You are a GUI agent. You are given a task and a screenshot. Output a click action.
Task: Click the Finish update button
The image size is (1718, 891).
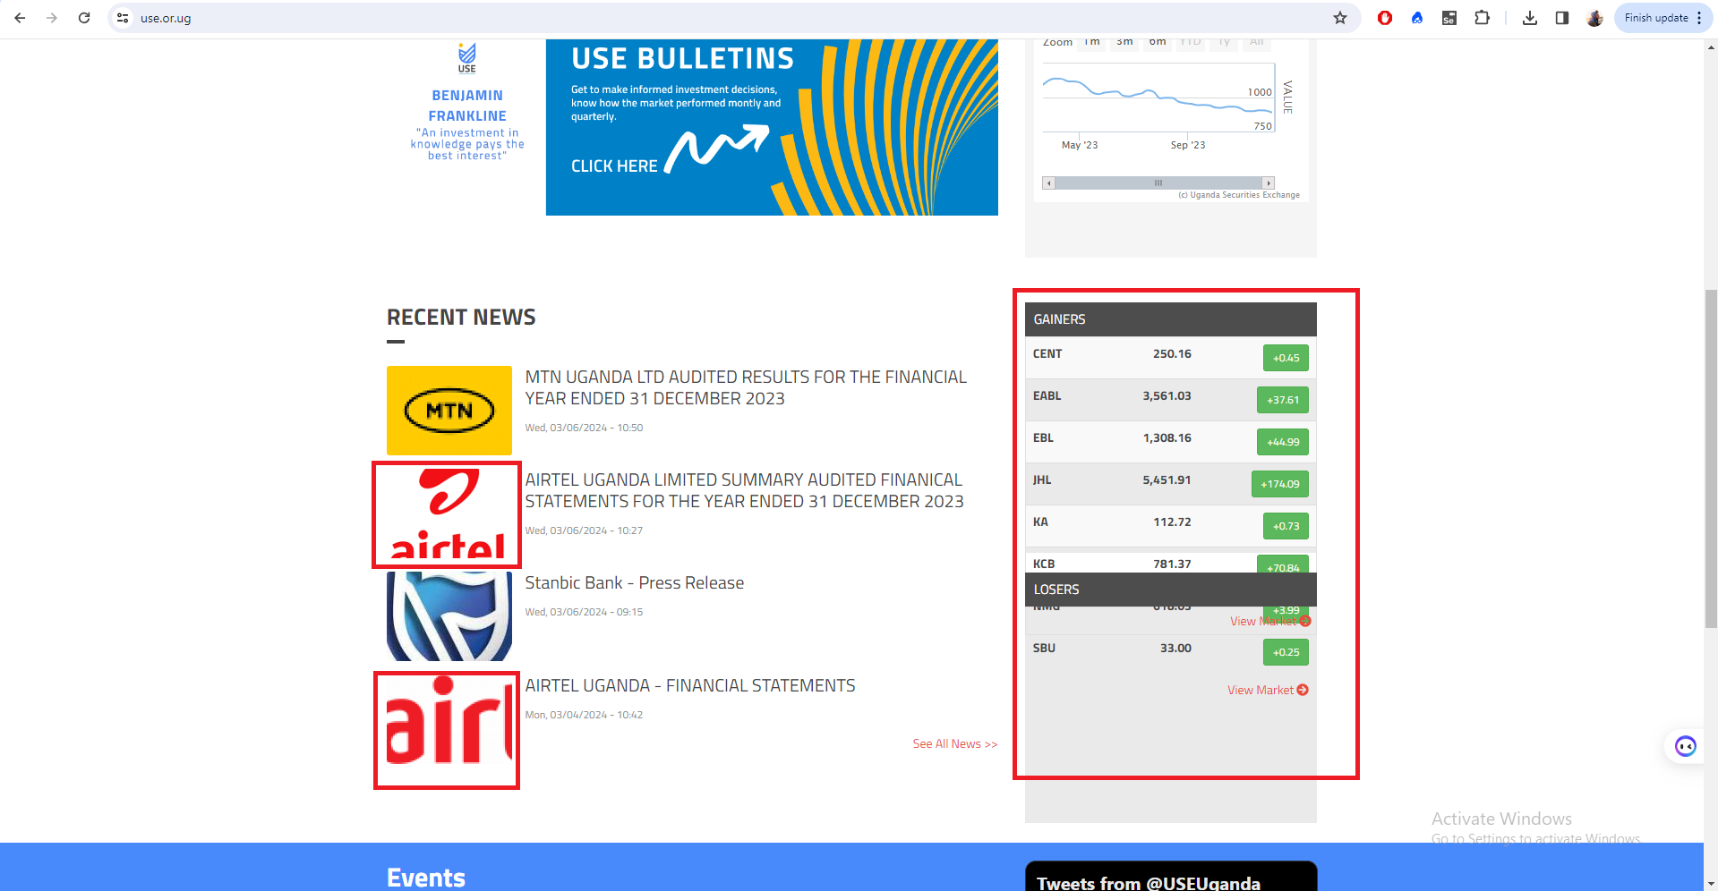(1656, 18)
